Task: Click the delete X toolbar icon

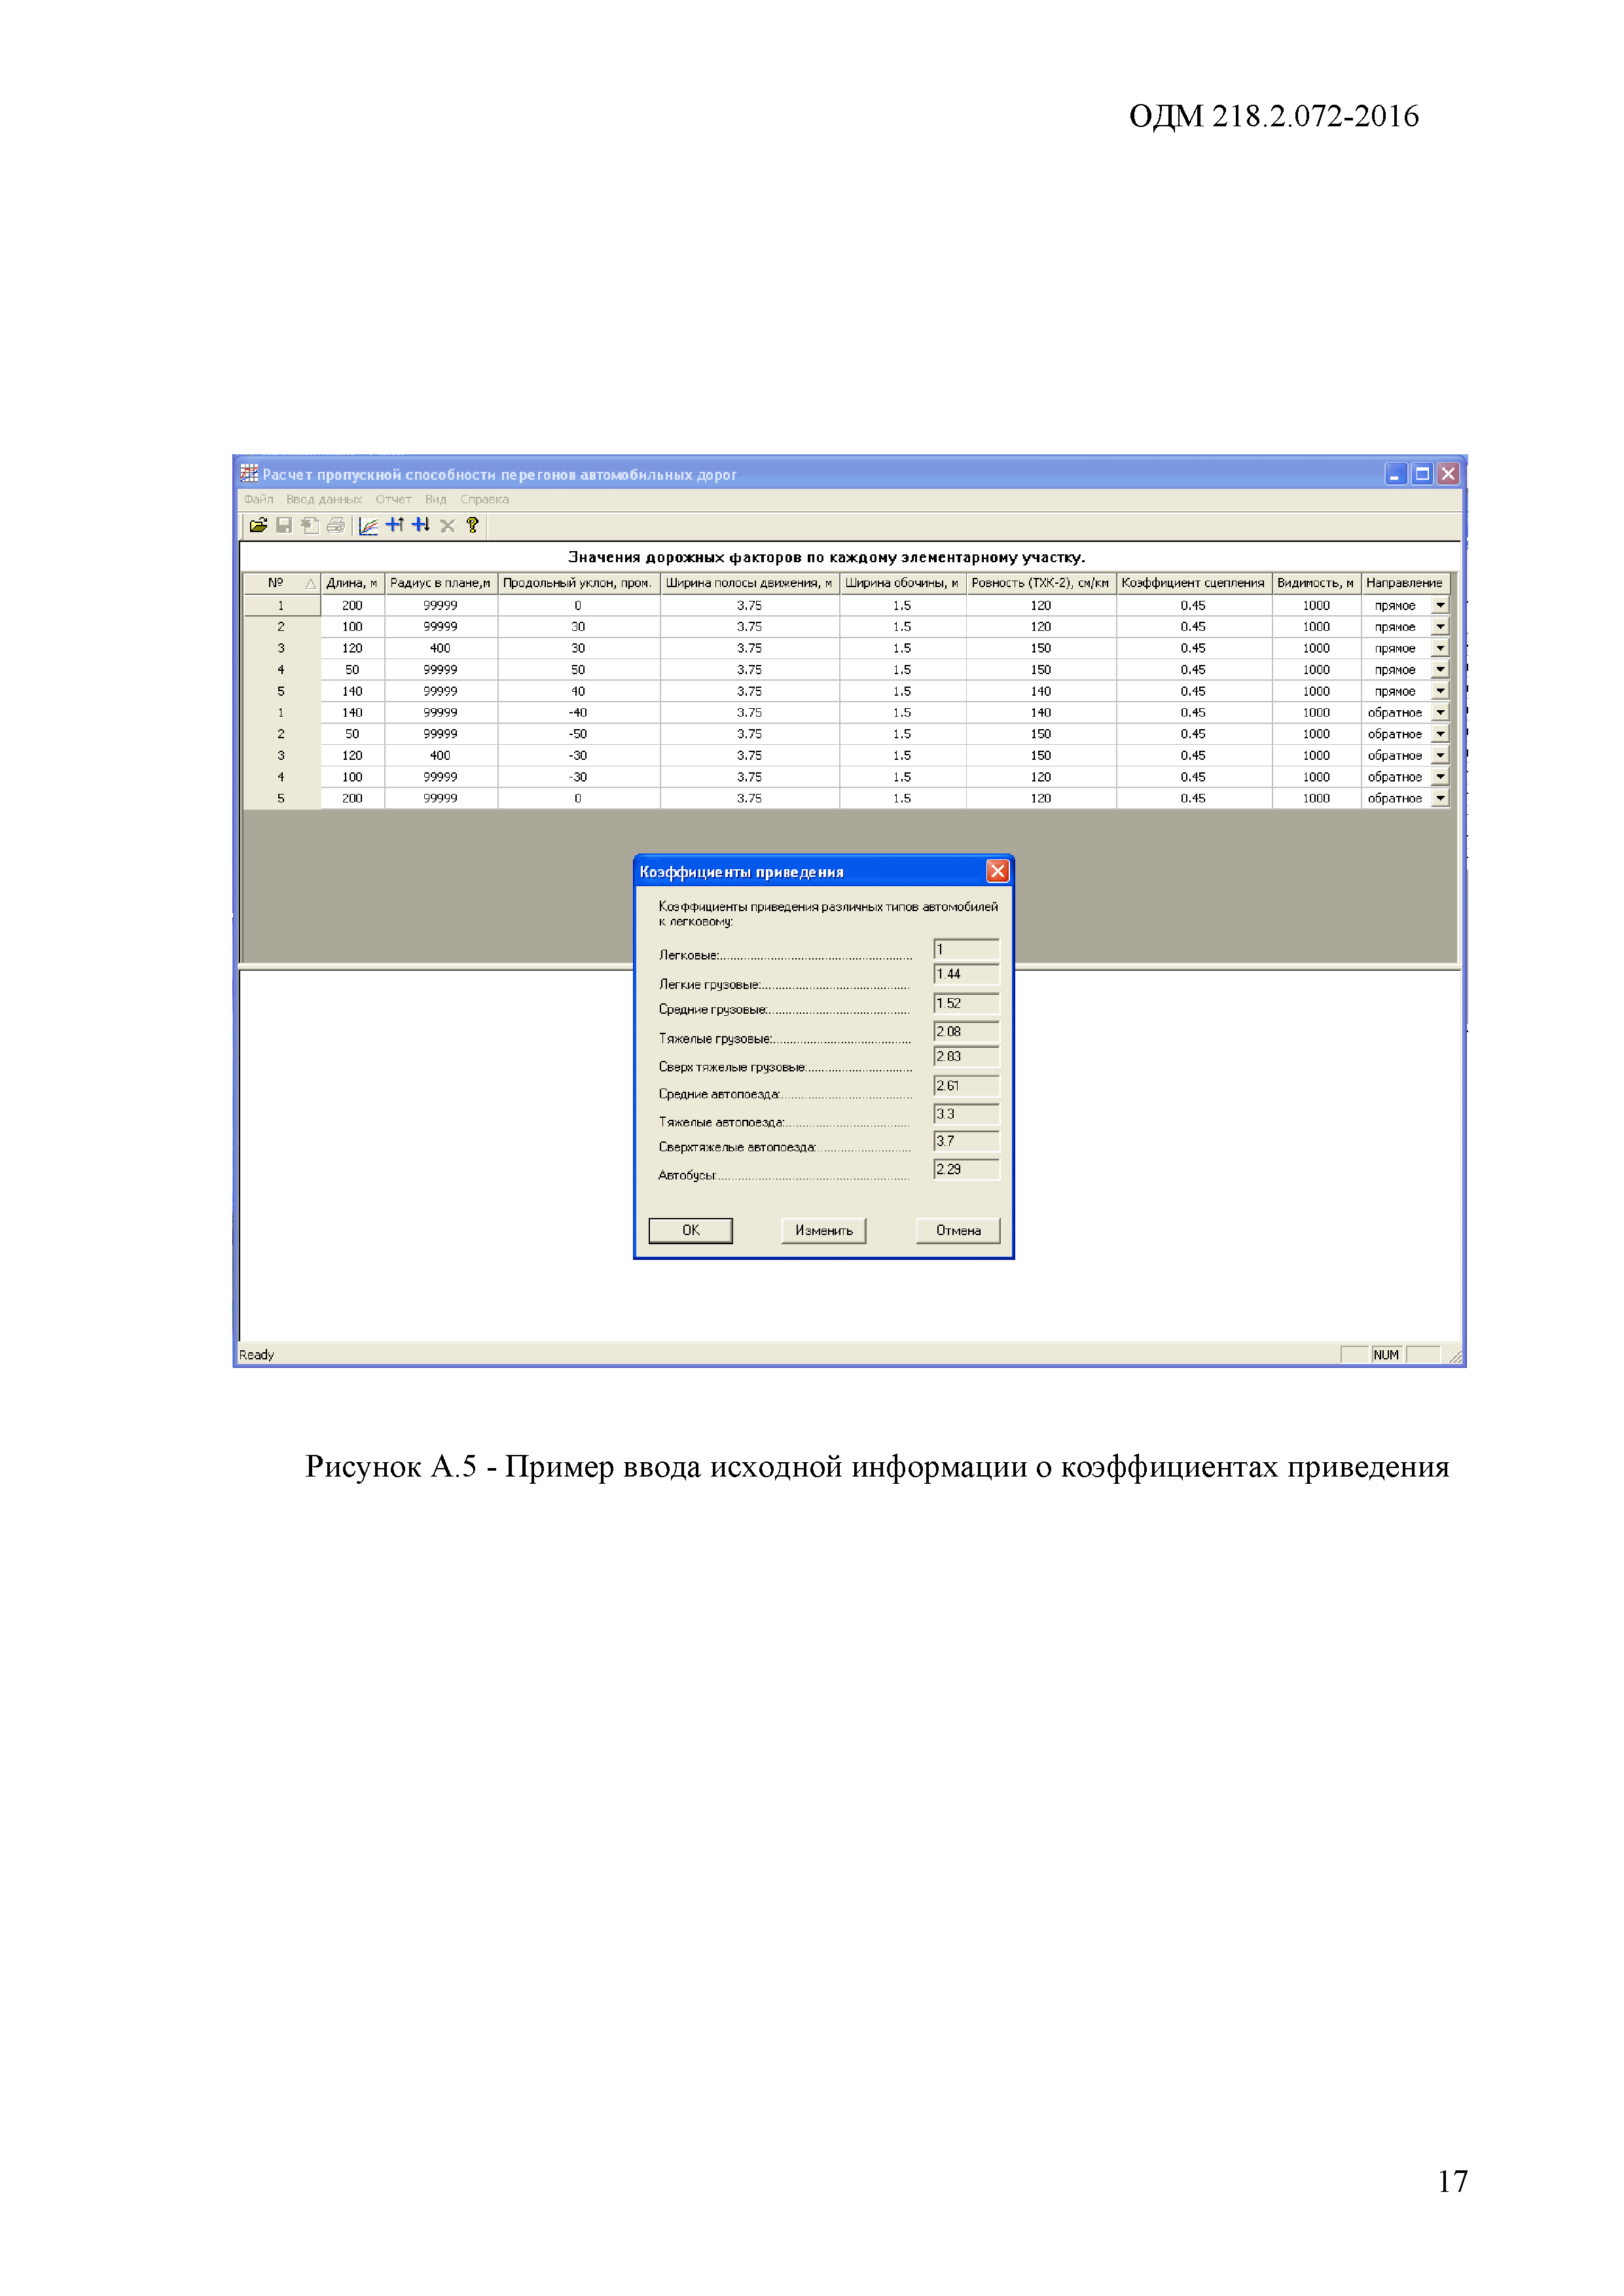Action: click(447, 525)
